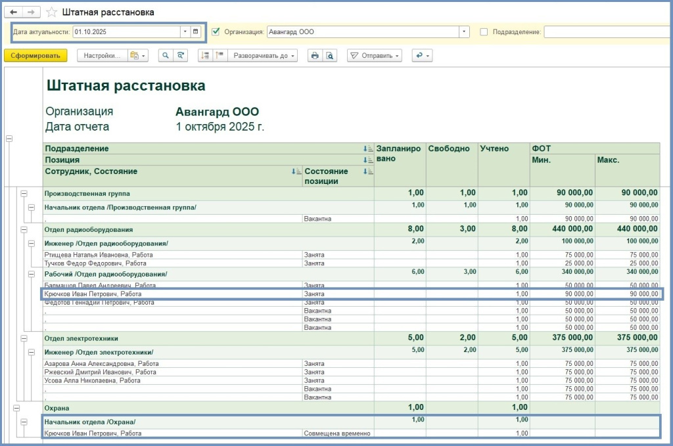Open the calendar picker for Дата актуальности
Viewport: 673px width, 446px height.
tap(196, 32)
